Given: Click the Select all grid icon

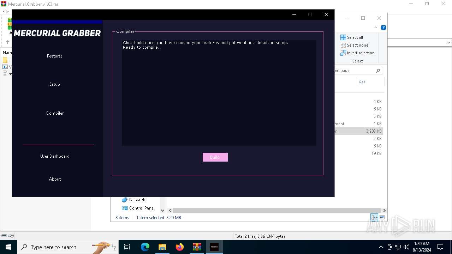Looking at the screenshot, I should pos(343,37).
